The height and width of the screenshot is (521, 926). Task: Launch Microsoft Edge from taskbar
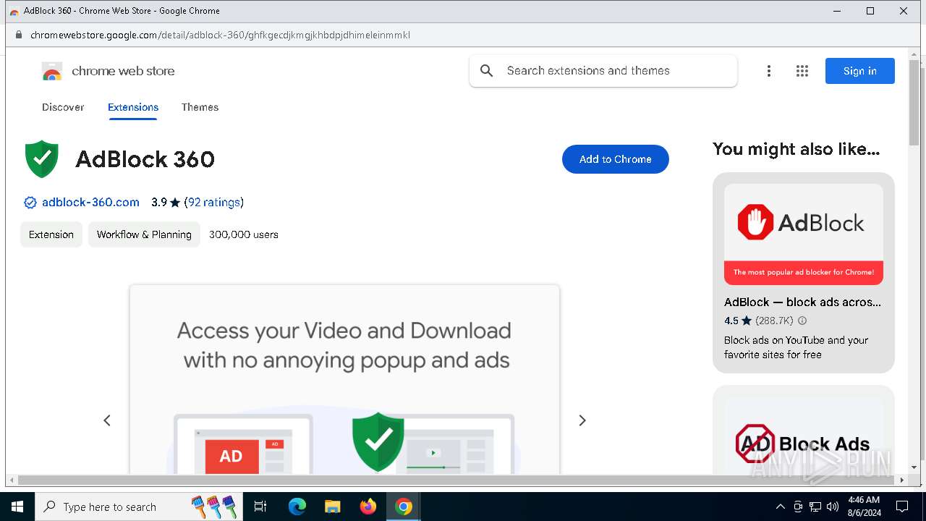pyautogui.click(x=297, y=507)
